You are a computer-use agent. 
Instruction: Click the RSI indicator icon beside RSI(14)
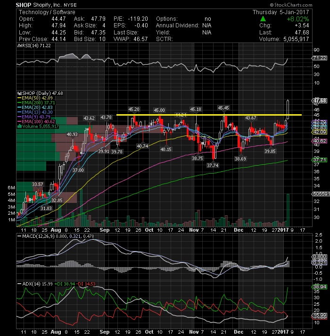pos(19,45)
